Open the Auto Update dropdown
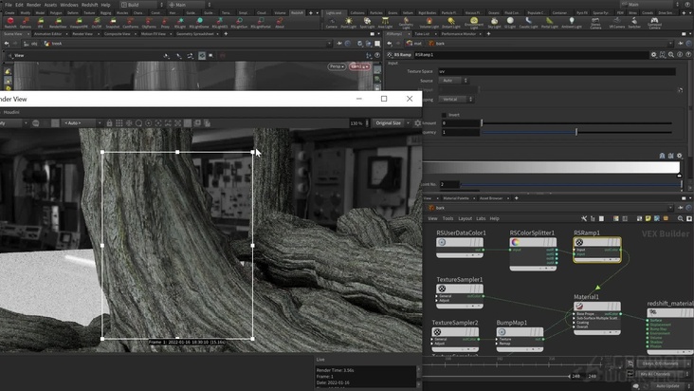 coord(670,385)
